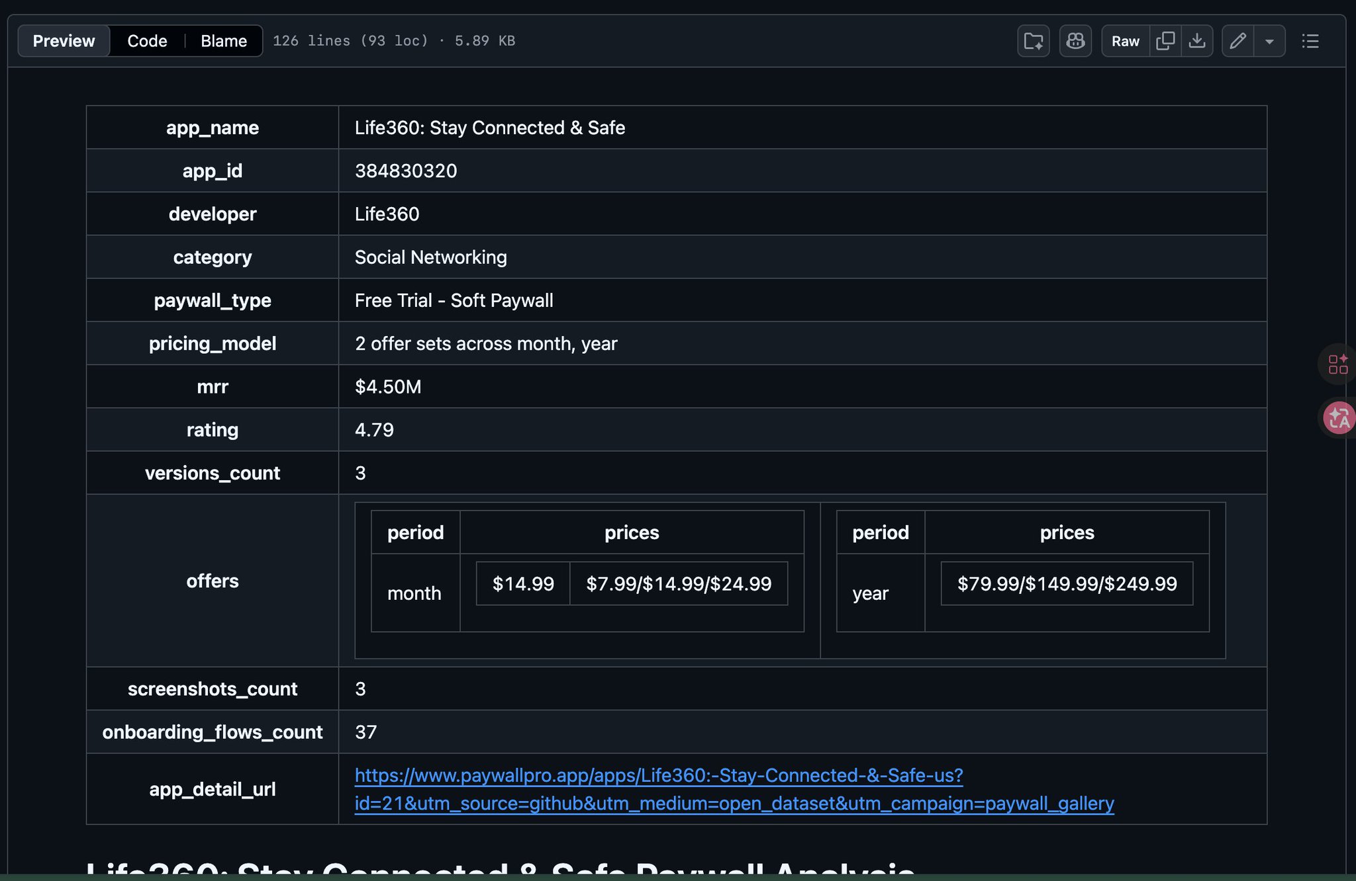The height and width of the screenshot is (881, 1356).
Task: Click the category value Social Networking
Action: tap(430, 257)
